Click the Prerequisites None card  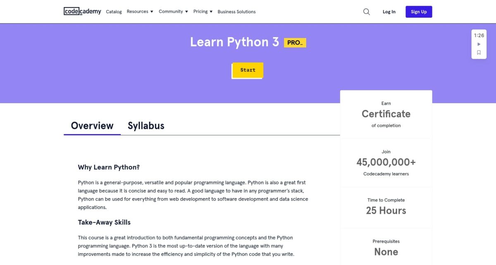click(386, 247)
